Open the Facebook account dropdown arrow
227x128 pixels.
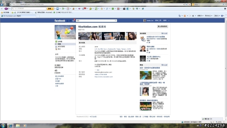coord(169,21)
